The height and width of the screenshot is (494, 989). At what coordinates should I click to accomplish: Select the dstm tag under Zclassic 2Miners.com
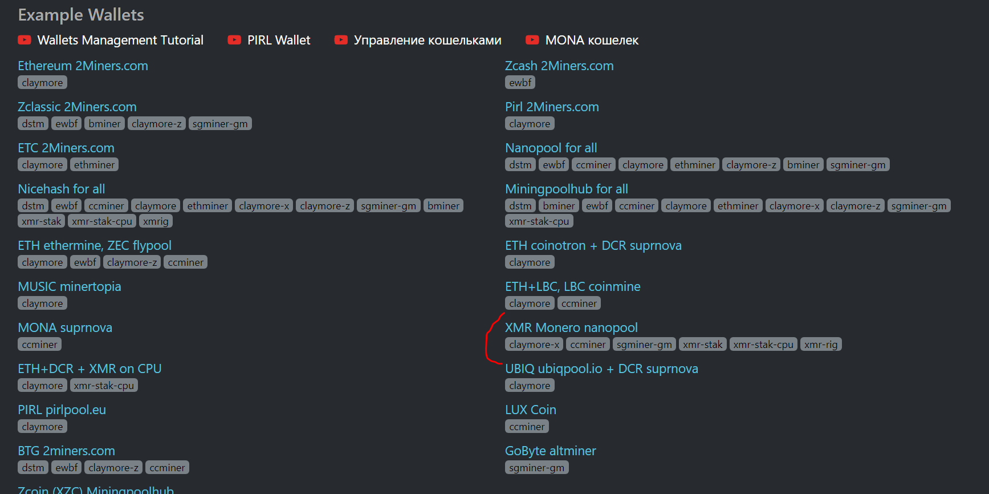click(32, 123)
